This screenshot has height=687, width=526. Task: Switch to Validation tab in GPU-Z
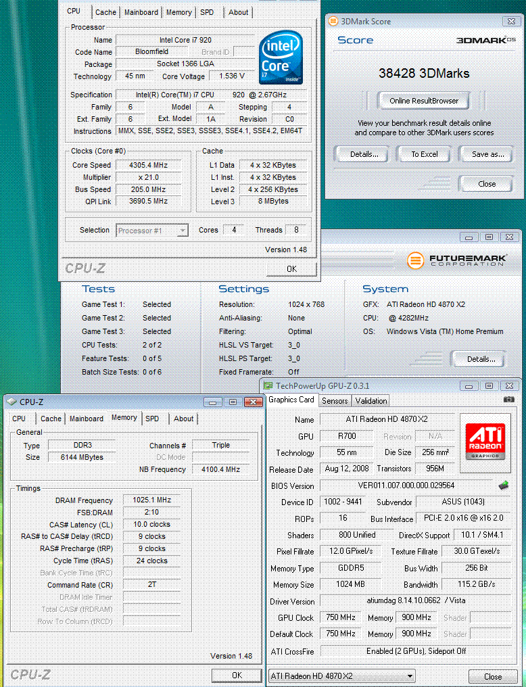(371, 400)
